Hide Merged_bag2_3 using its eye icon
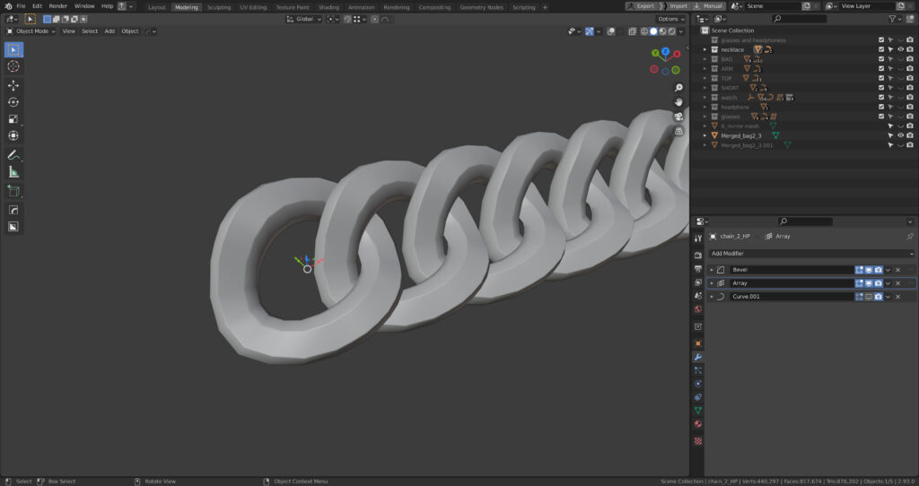The image size is (919, 486). (x=900, y=135)
